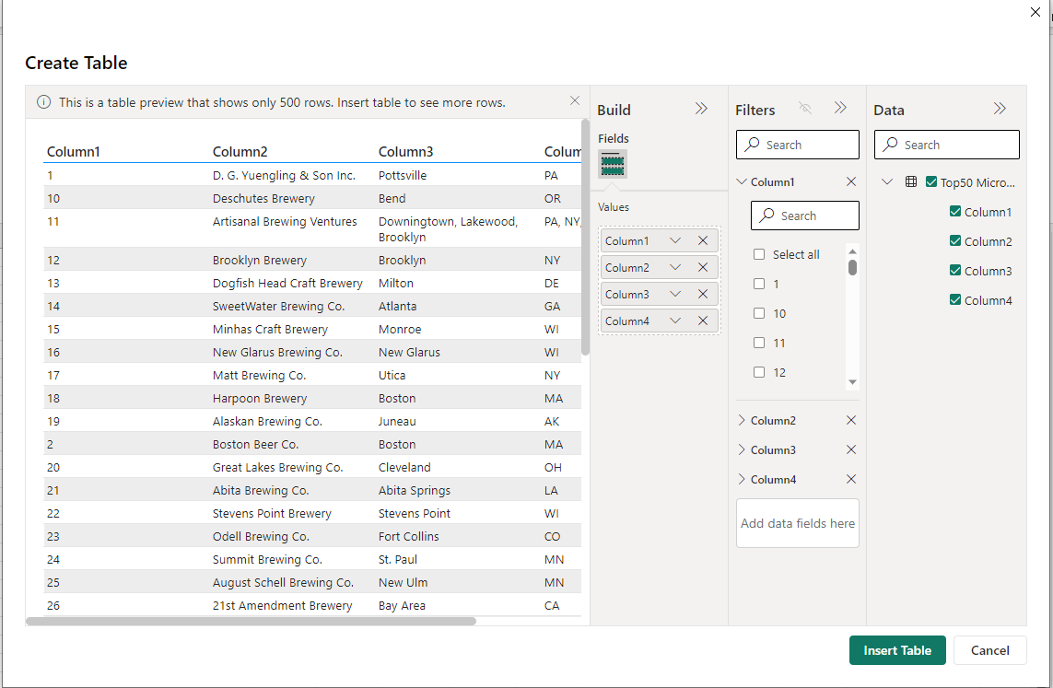Collapse the Data pane with double chevron
Image resolution: width=1053 pixels, height=688 pixels.
(1000, 109)
